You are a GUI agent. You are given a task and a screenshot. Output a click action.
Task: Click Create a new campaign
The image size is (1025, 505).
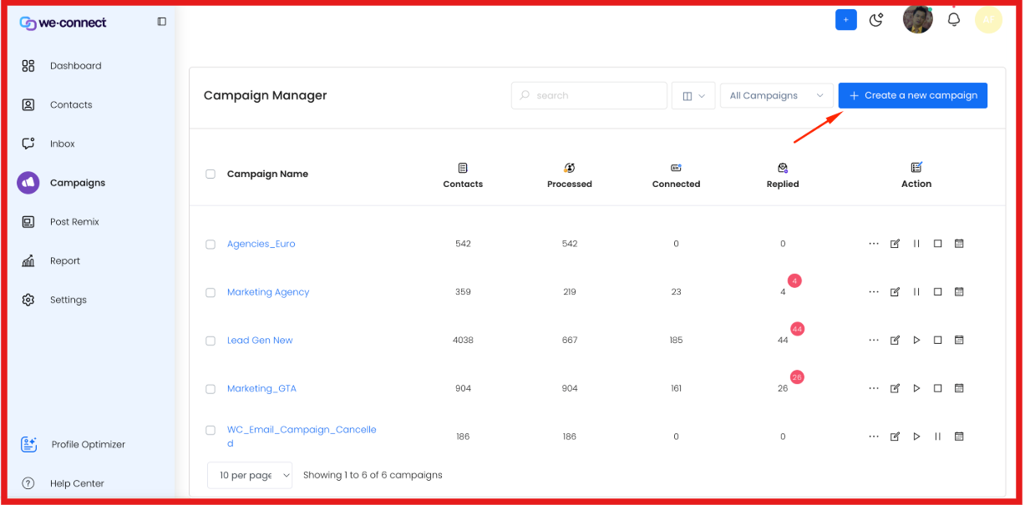pos(912,95)
